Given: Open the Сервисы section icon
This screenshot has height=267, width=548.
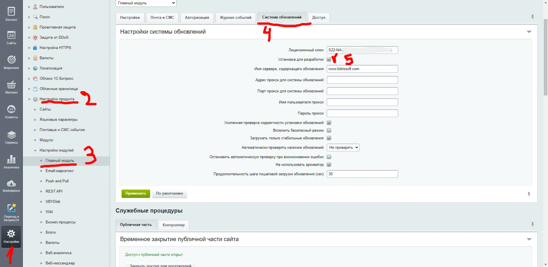Looking at the screenshot, I should [11, 134].
